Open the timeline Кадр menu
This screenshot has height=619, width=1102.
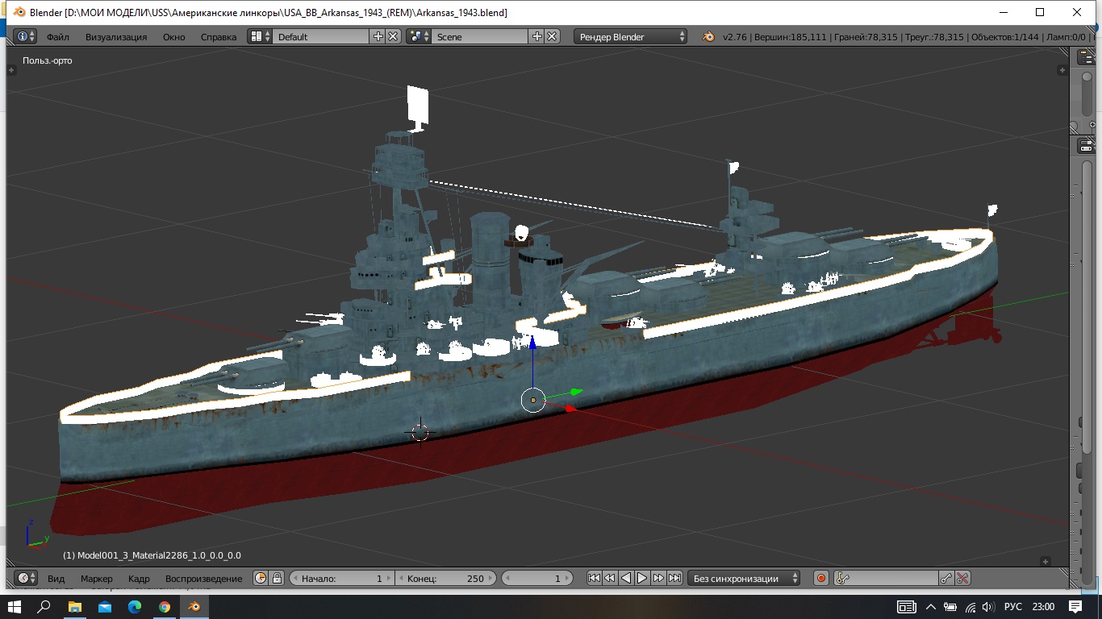[x=139, y=579]
